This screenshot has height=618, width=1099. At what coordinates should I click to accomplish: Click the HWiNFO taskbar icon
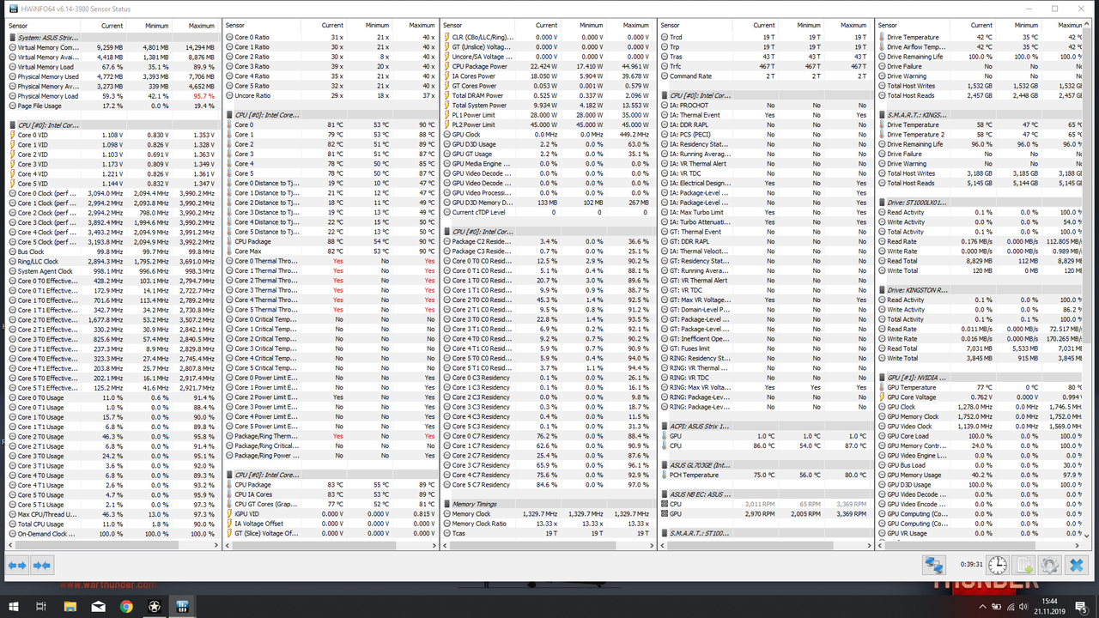182,606
